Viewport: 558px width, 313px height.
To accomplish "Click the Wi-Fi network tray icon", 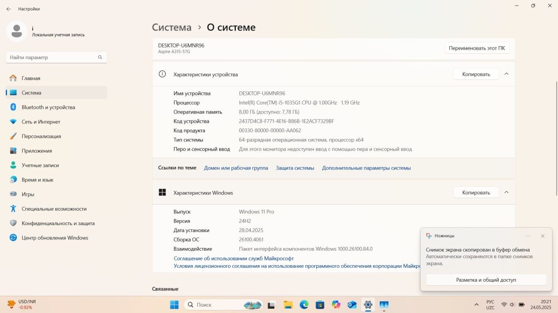I will pos(504,305).
